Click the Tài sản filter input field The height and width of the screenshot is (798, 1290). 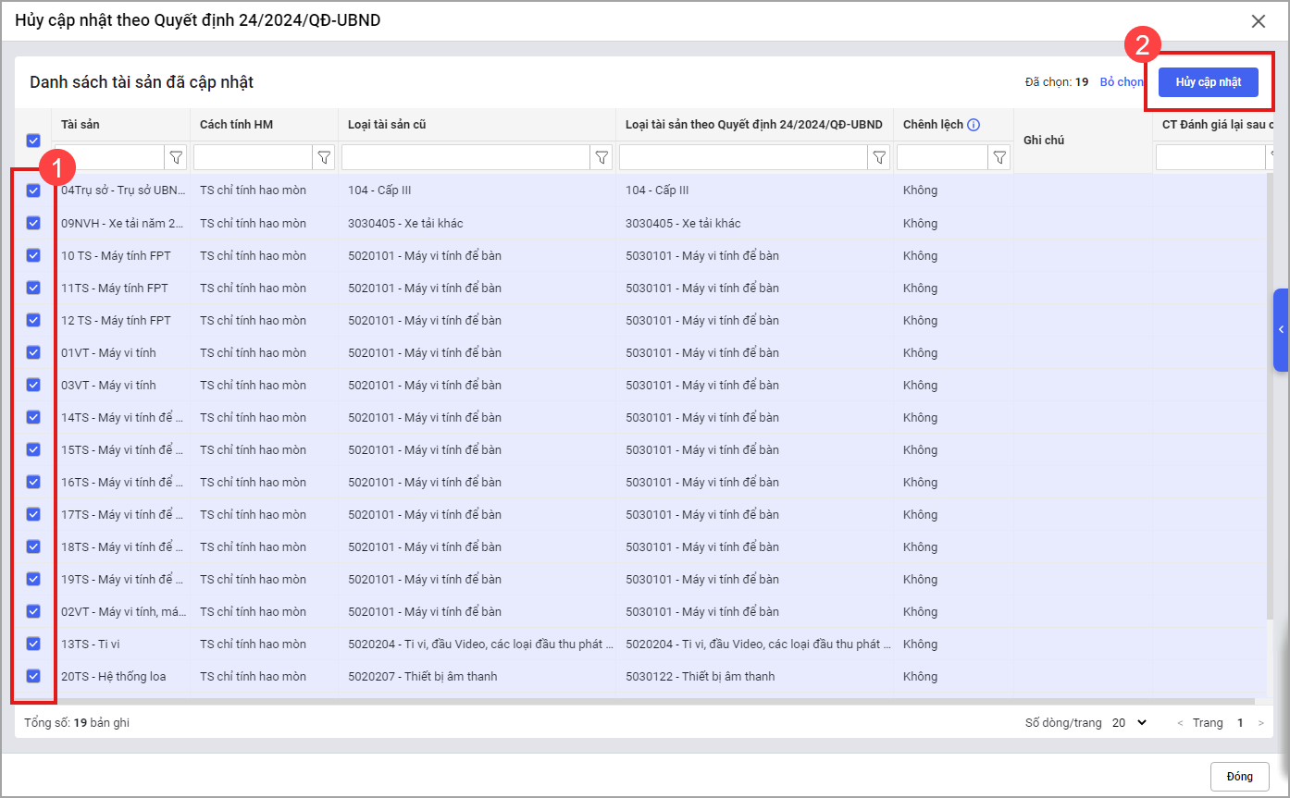[x=109, y=158]
